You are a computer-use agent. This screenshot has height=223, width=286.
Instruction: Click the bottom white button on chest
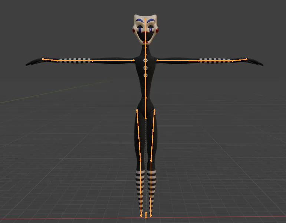tap(145, 75)
